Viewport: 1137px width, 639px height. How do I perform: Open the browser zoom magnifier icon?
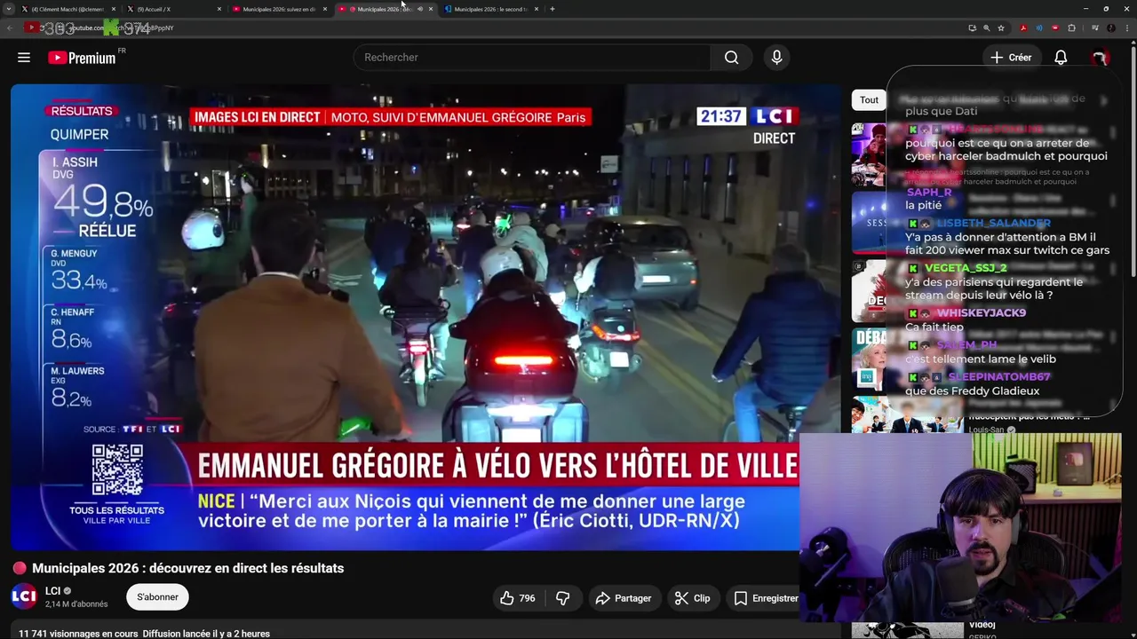[986, 28]
